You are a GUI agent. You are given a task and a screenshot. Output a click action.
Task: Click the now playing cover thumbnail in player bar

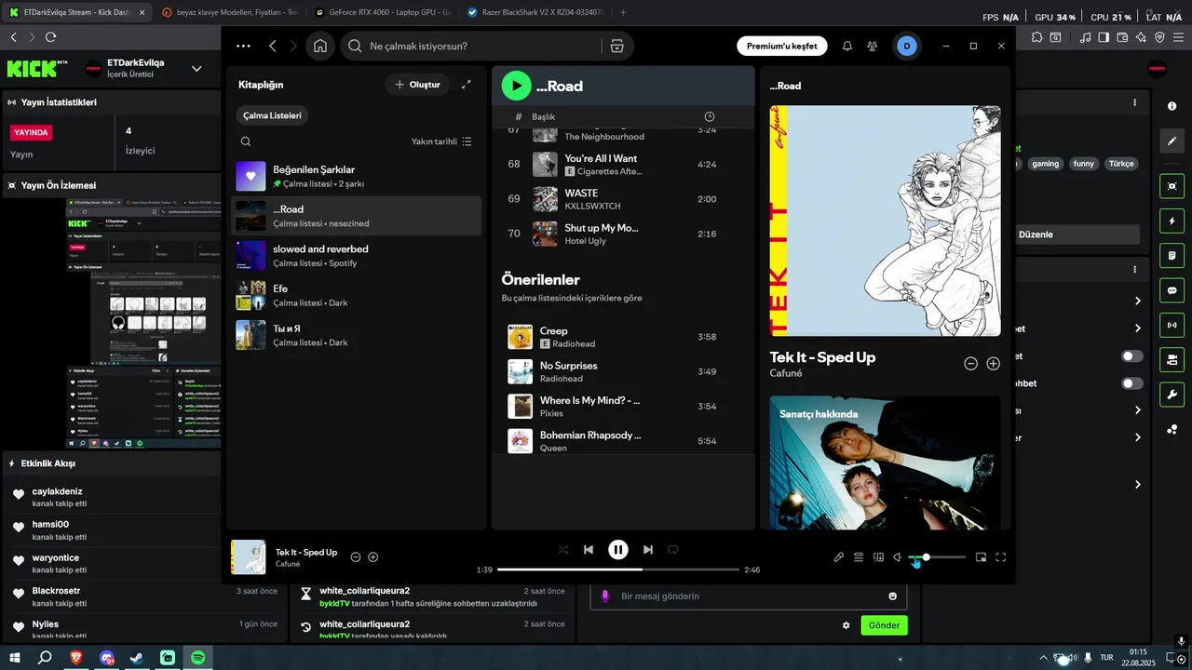click(249, 557)
